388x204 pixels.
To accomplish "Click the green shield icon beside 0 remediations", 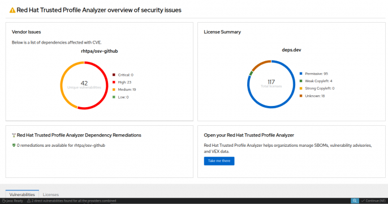I will [x=14, y=145].
